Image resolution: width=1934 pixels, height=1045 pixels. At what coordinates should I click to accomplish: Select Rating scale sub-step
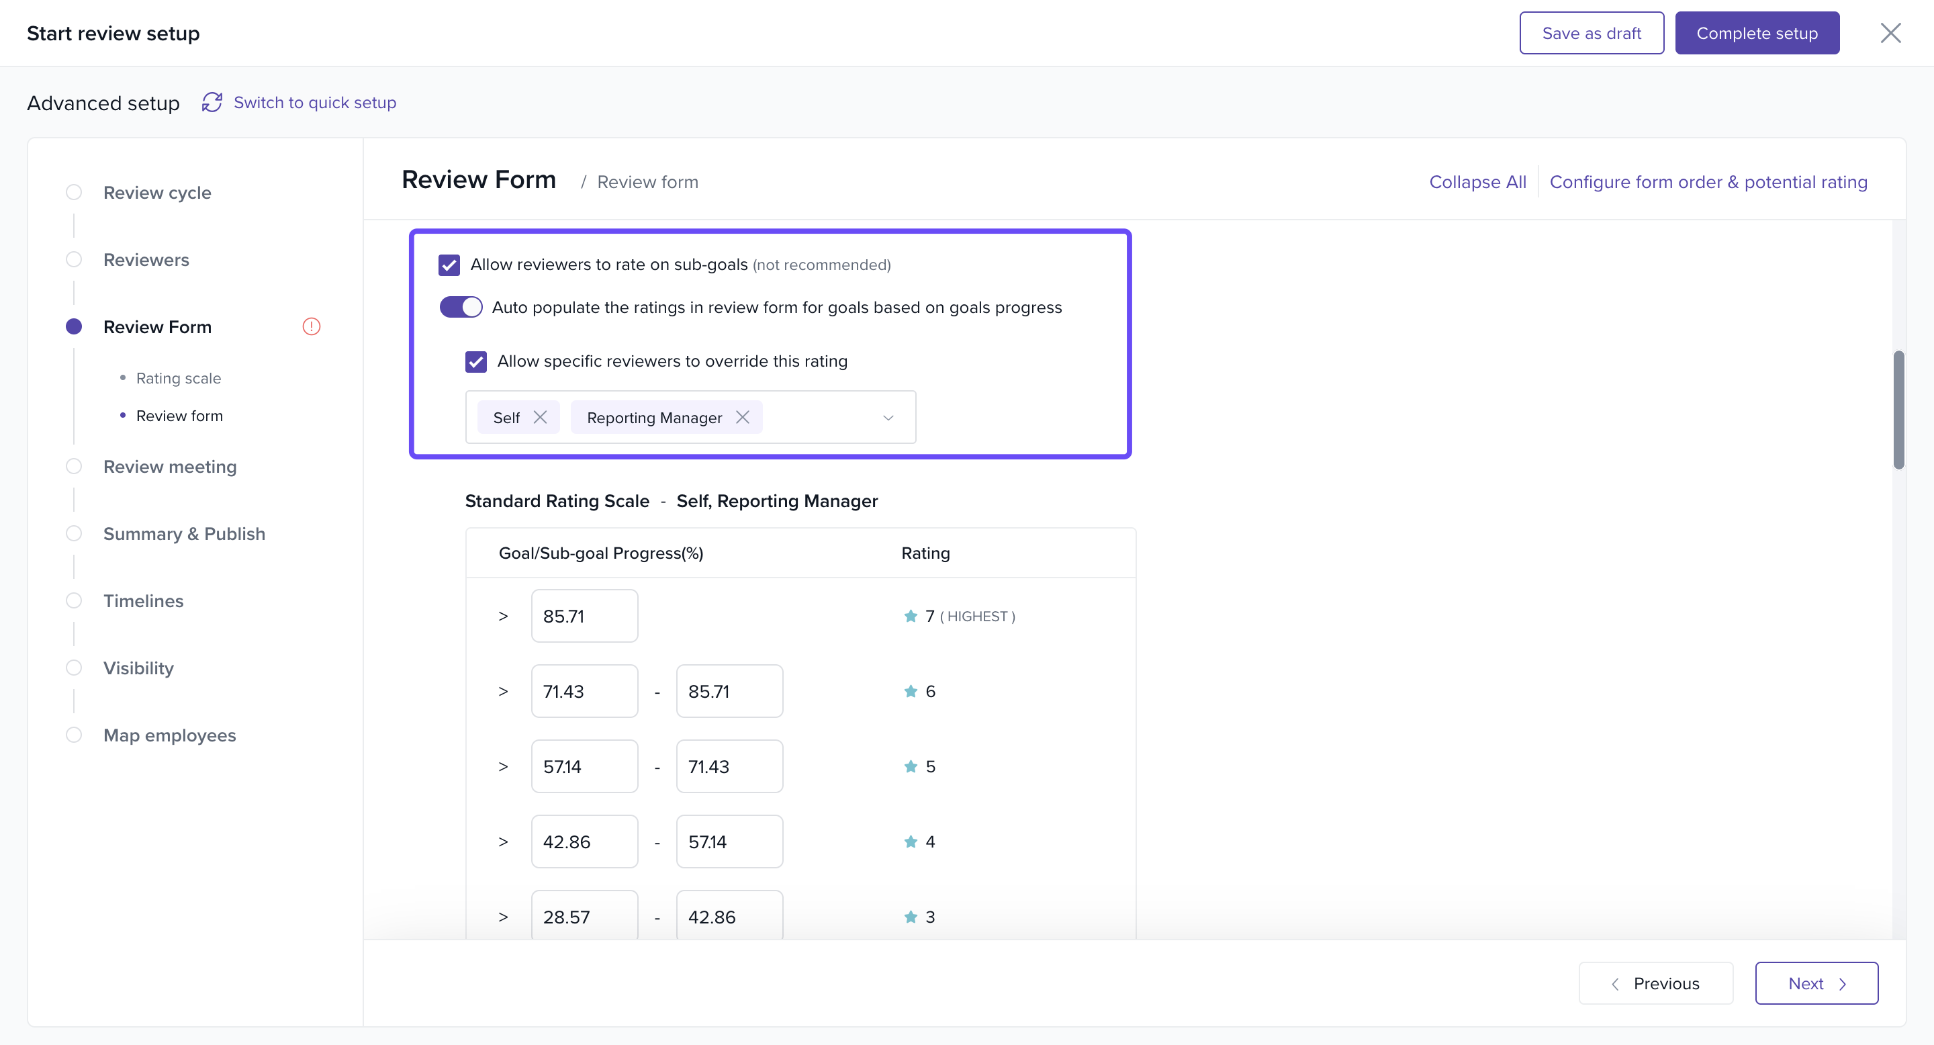click(178, 378)
